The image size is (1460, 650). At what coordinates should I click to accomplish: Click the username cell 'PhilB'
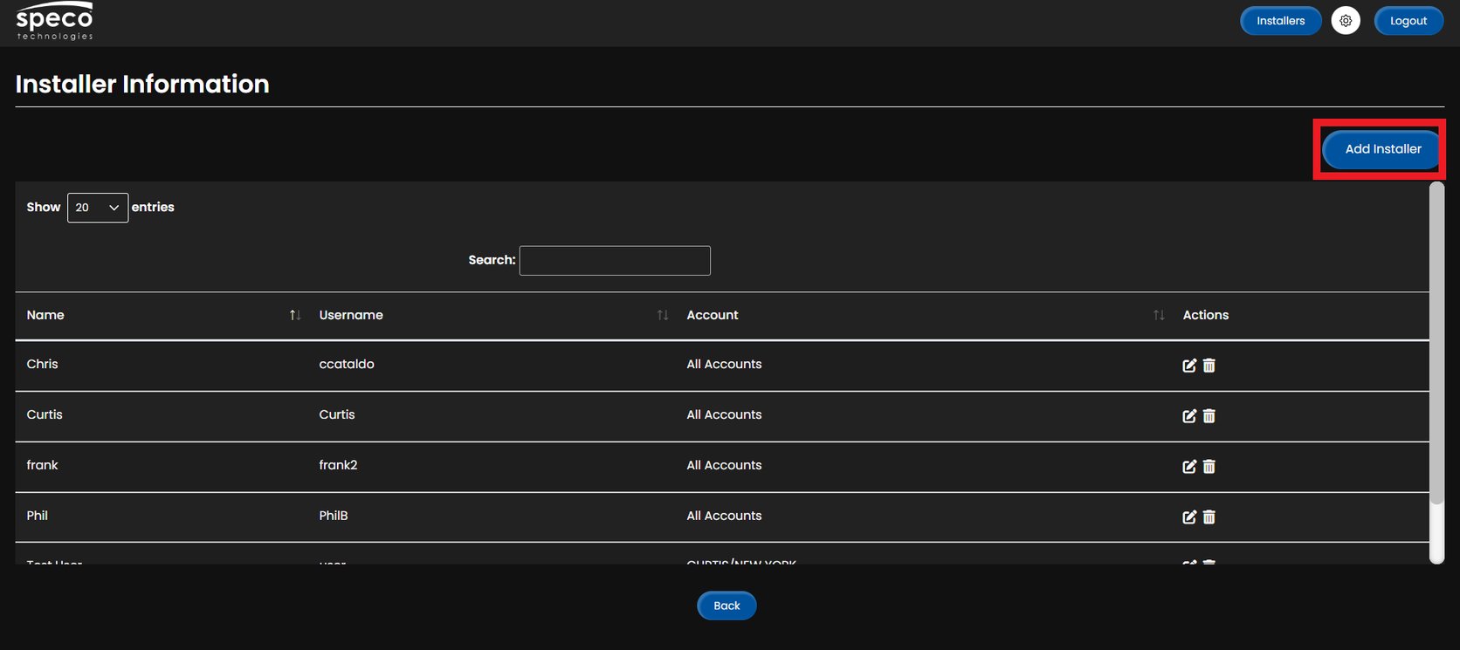(x=334, y=516)
